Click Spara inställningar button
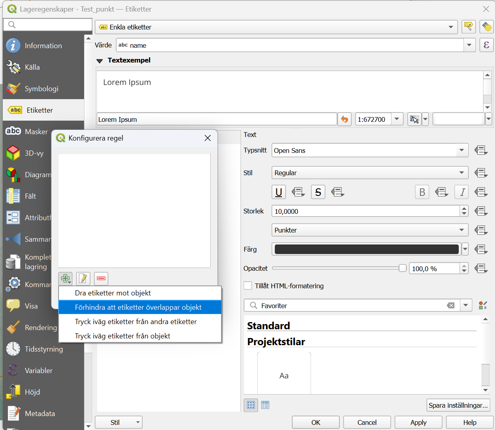 pyautogui.click(x=458, y=405)
